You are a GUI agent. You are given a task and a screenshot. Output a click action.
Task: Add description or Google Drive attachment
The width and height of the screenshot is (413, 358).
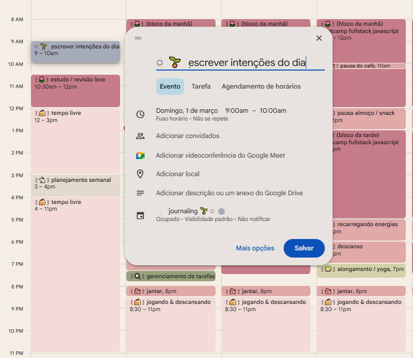(229, 193)
